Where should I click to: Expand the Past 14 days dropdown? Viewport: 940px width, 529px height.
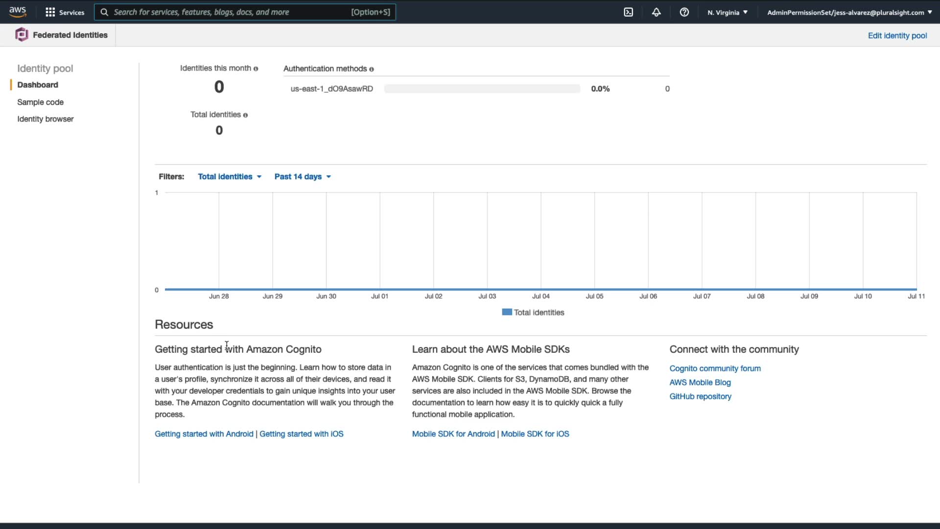(303, 177)
